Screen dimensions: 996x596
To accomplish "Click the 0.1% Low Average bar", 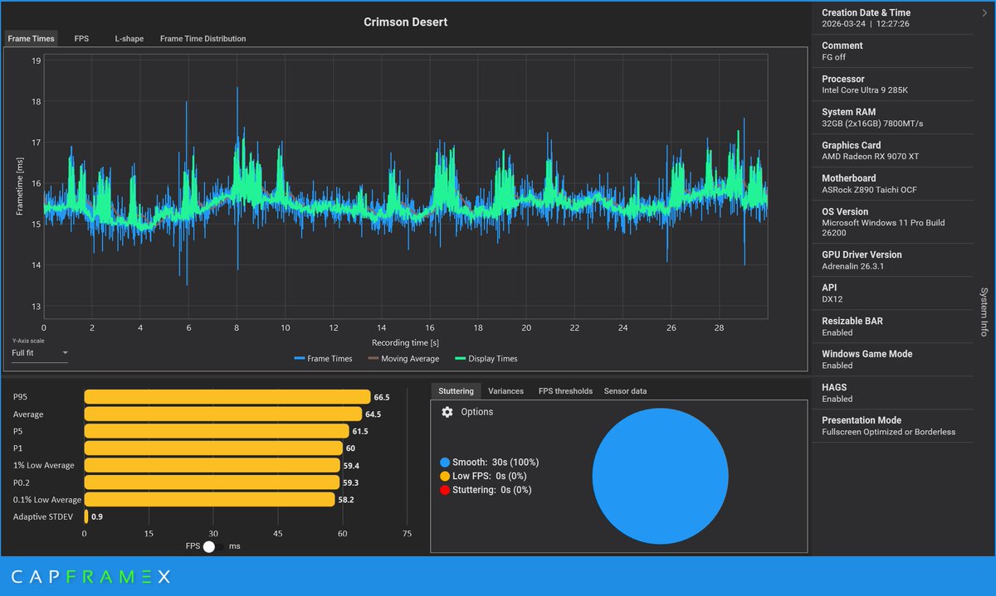I will (209, 500).
